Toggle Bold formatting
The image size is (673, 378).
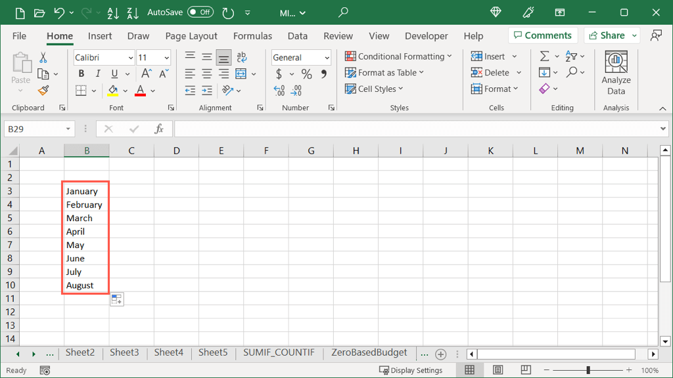pos(81,74)
